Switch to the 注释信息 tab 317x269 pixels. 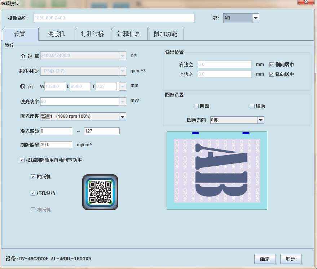click(129, 34)
